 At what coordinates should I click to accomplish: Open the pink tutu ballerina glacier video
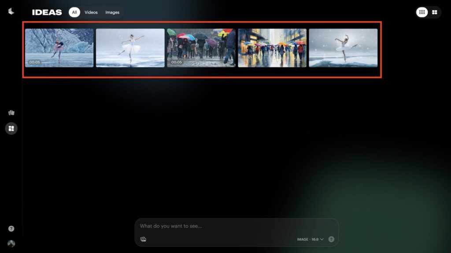(x=59, y=48)
